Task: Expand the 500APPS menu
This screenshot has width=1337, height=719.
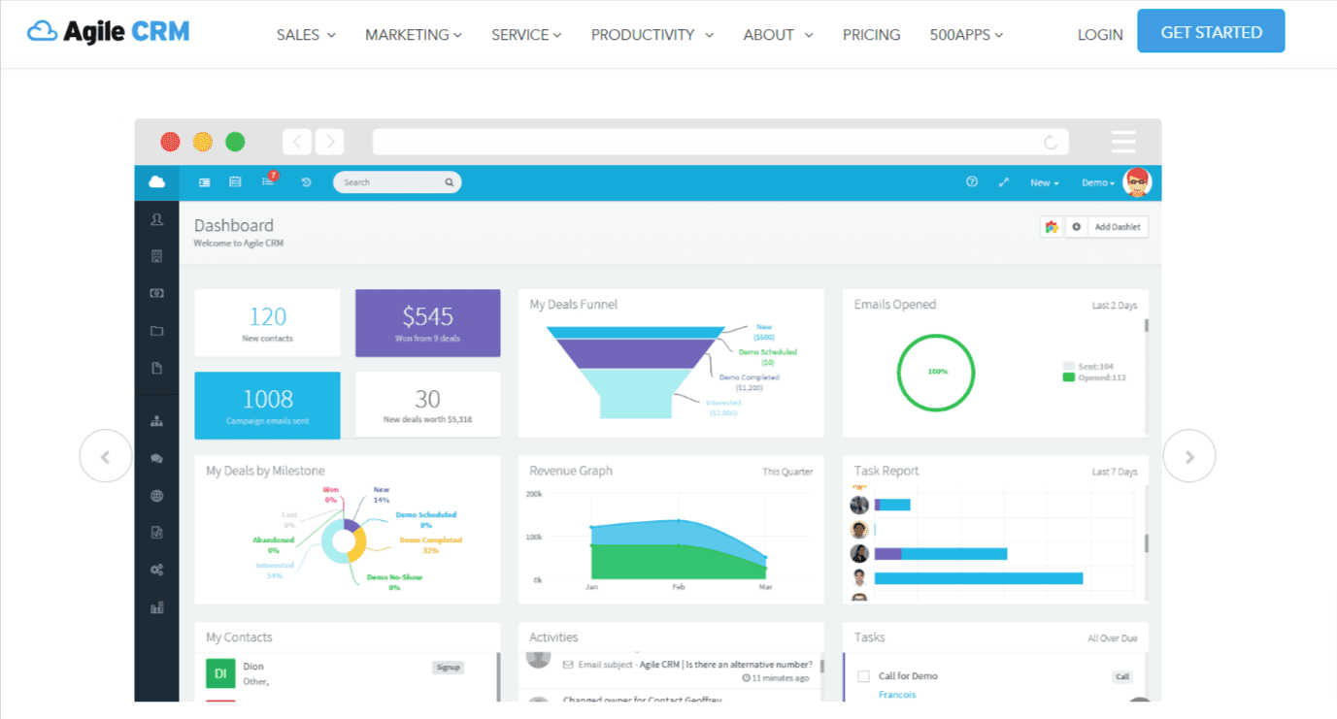Action: point(966,34)
